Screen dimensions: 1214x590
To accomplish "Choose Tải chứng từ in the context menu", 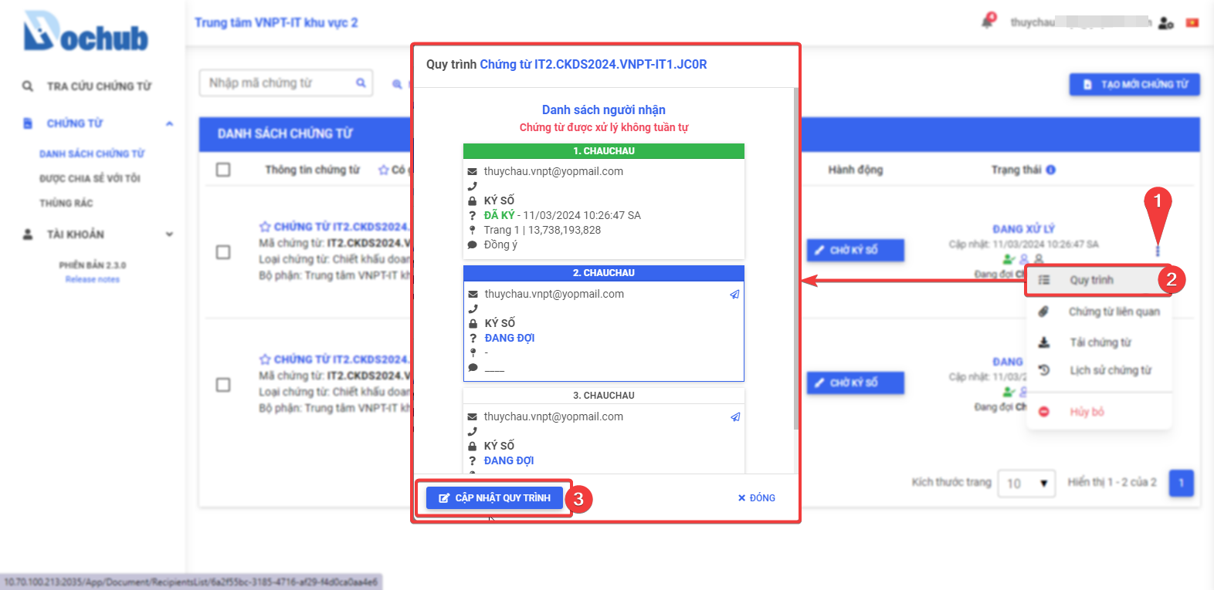I will coord(1100,342).
